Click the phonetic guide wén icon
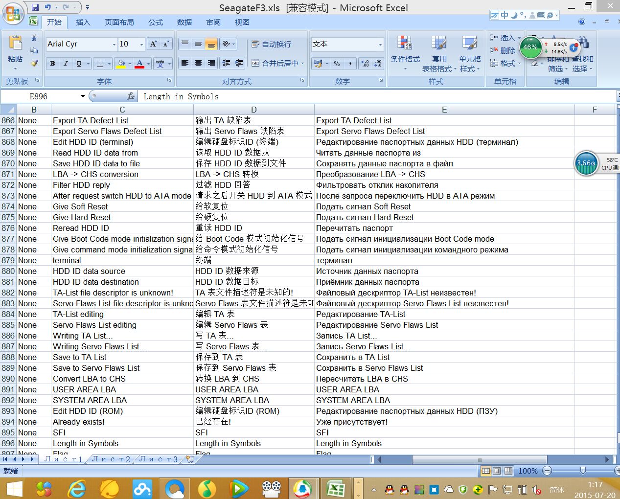Screen dimensions: 620x499 pos(160,64)
